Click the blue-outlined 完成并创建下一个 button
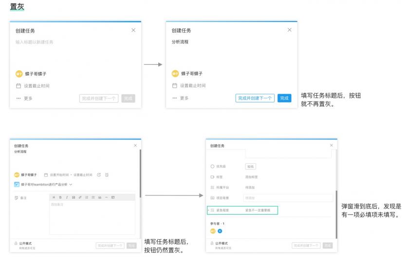This screenshot has width=409, height=257. pyautogui.click(x=255, y=98)
